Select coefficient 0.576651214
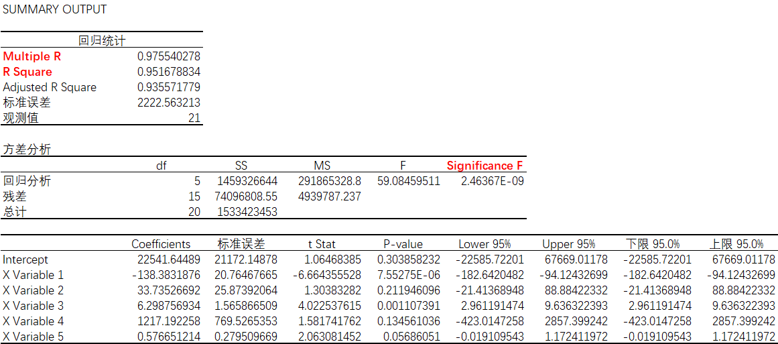 (169, 336)
